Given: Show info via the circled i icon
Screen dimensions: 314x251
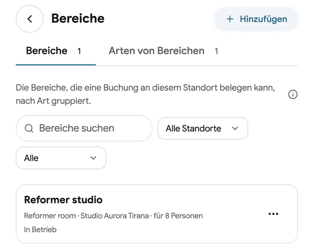Looking at the screenshot, I should tap(293, 94).
